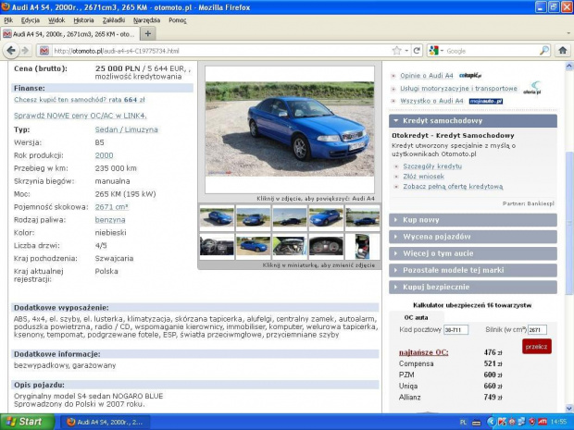Screen dimensions: 574x430
Task: Click the Home icon in toolbar
Action: tap(563, 51)
